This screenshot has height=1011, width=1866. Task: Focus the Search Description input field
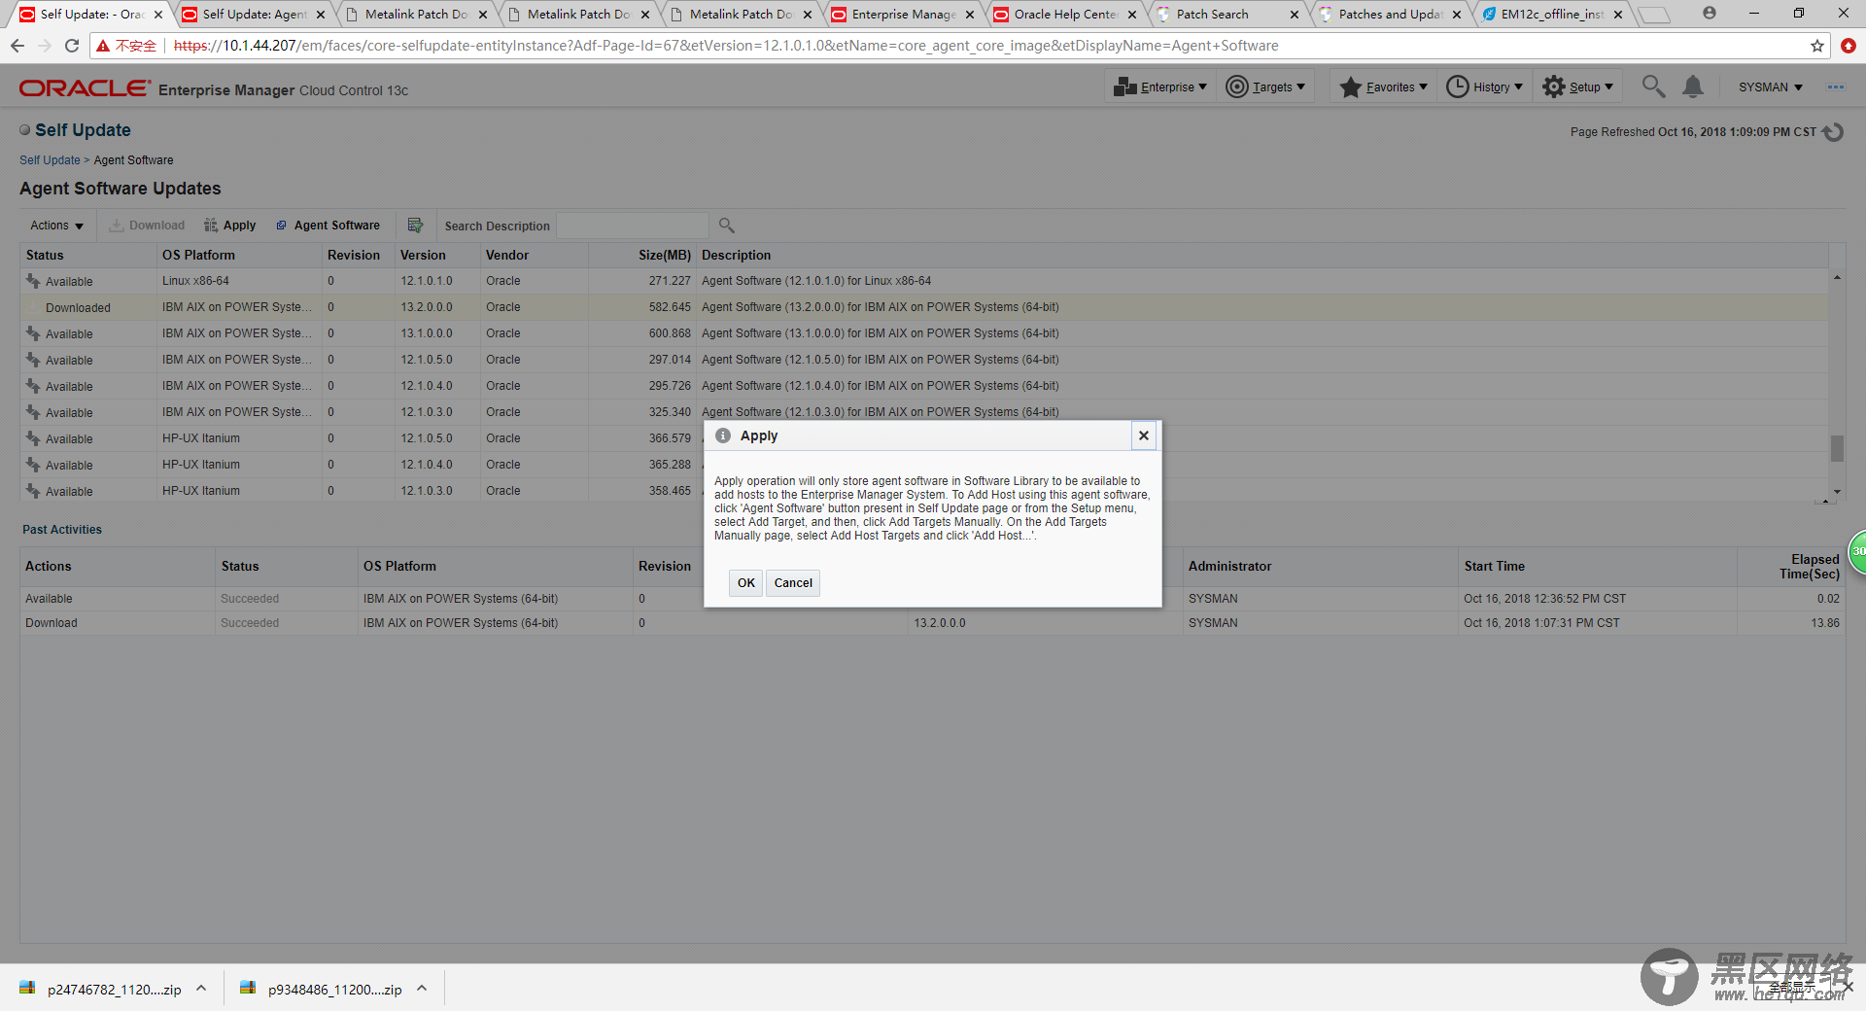pos(633,226)
